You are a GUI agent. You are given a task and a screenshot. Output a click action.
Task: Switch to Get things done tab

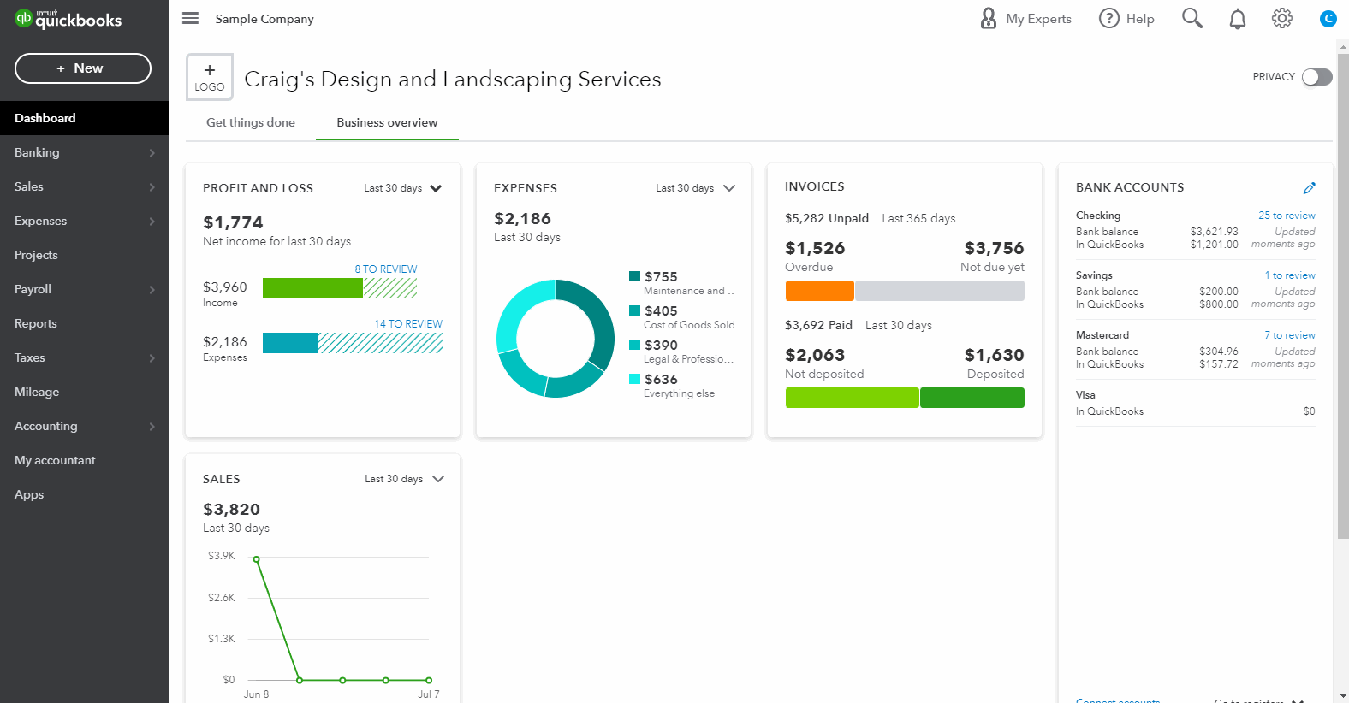click(251, 122)
